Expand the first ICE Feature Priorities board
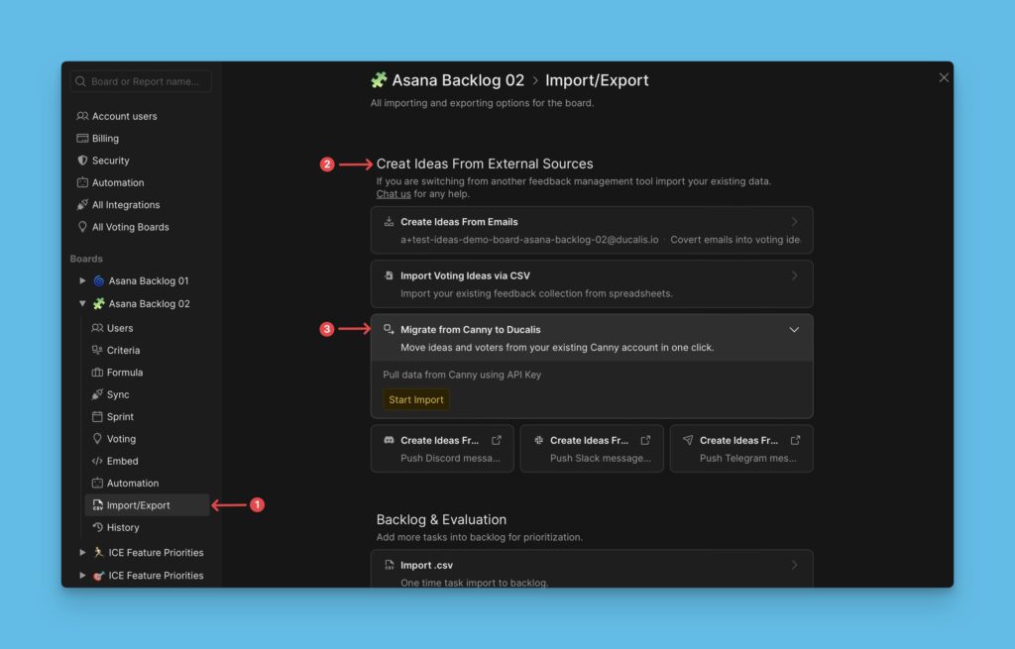Viewport: 1015px width, 649px height. [83, 553]
